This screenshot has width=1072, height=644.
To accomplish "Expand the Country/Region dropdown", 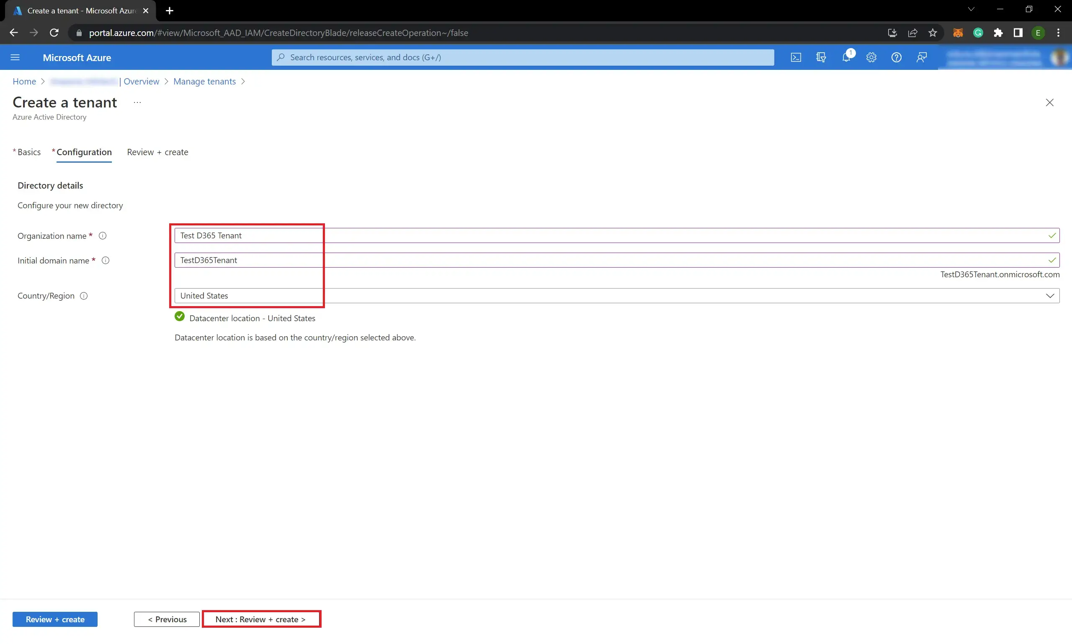I will click(1051, 294).
